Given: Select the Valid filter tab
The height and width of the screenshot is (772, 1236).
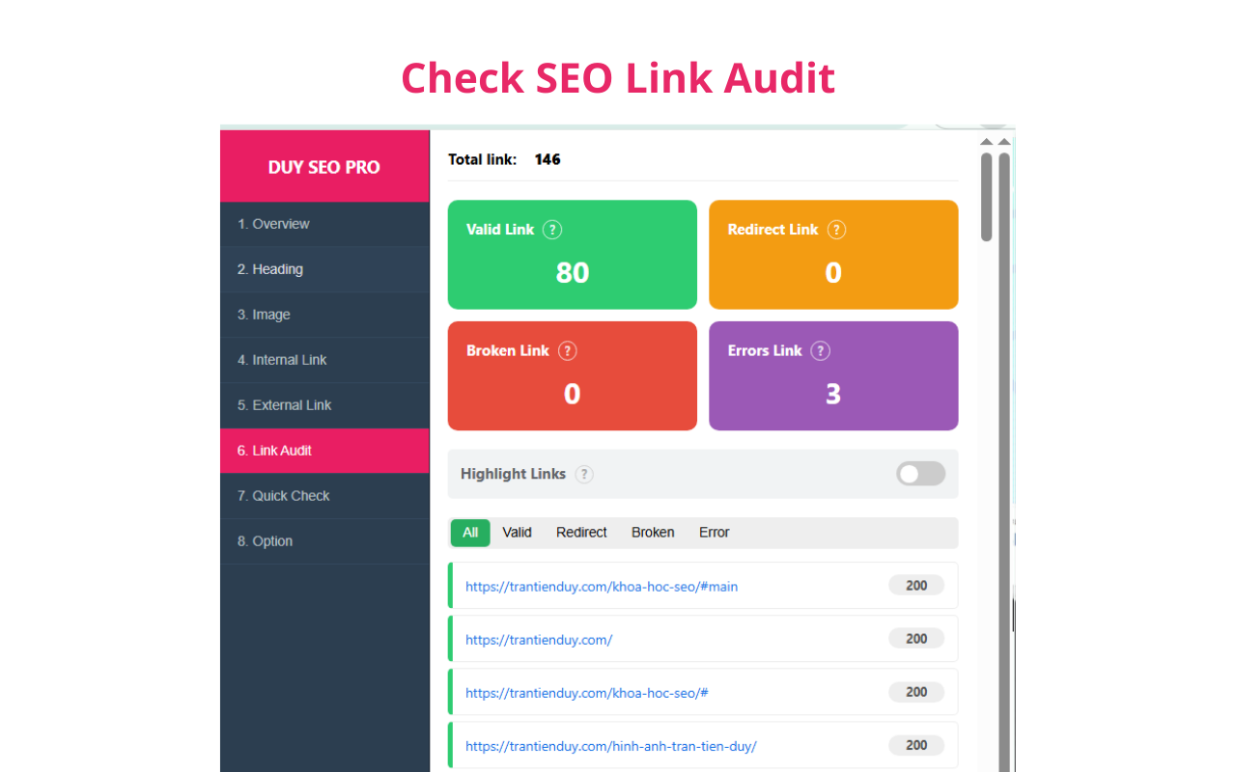Looking at the screenshot, I should coord(517,532).
